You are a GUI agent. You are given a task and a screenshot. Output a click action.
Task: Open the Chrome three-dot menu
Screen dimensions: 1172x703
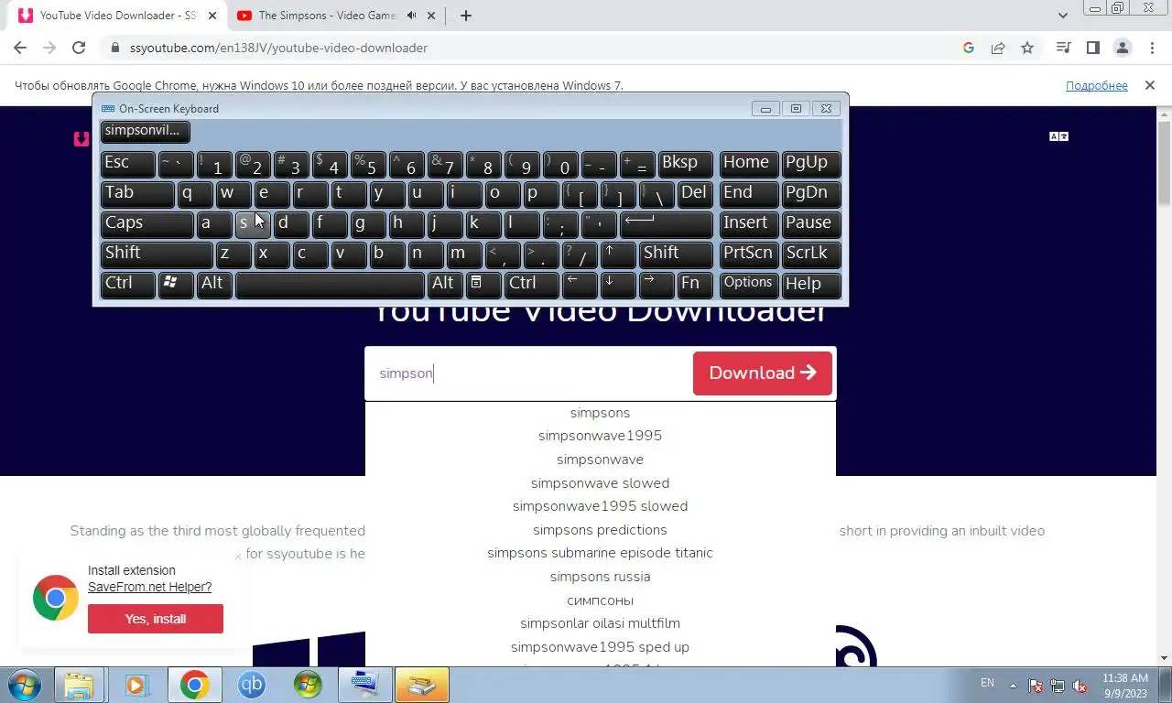coord(1151,48)
